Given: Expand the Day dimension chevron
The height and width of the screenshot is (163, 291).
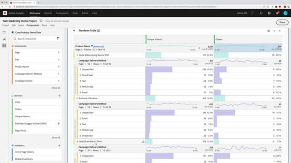Looking at the screenshot, I should [x=59, y=60].
